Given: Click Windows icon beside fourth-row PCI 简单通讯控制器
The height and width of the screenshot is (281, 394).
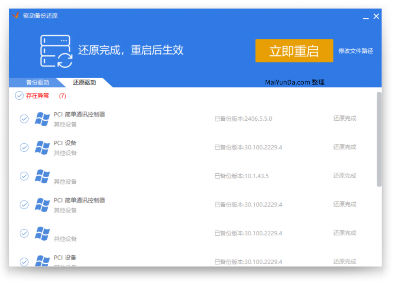Looking at the screenshot, I should click(x=42, y=205).
